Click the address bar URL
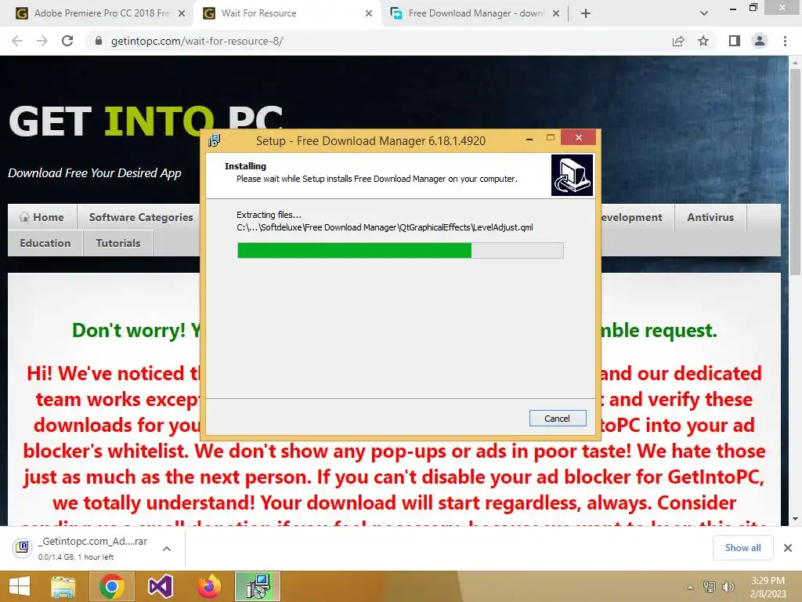The height and width of the screenshot is (602, 802). pyautogui.click(x=197, y=41)
